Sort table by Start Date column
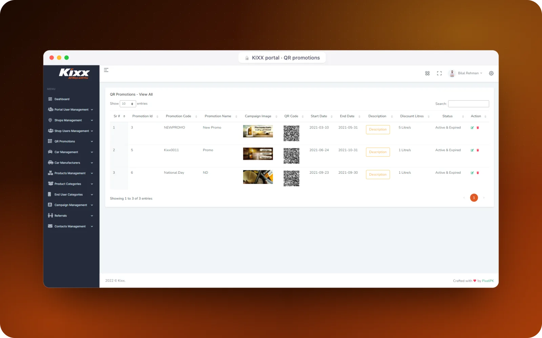 321,116
